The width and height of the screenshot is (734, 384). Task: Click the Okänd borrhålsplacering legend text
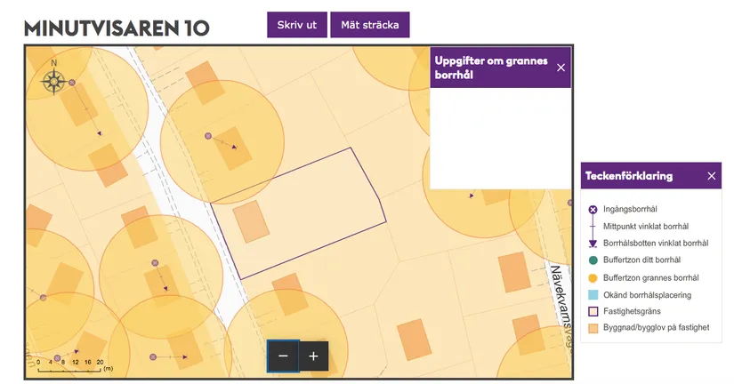point(647,295)
